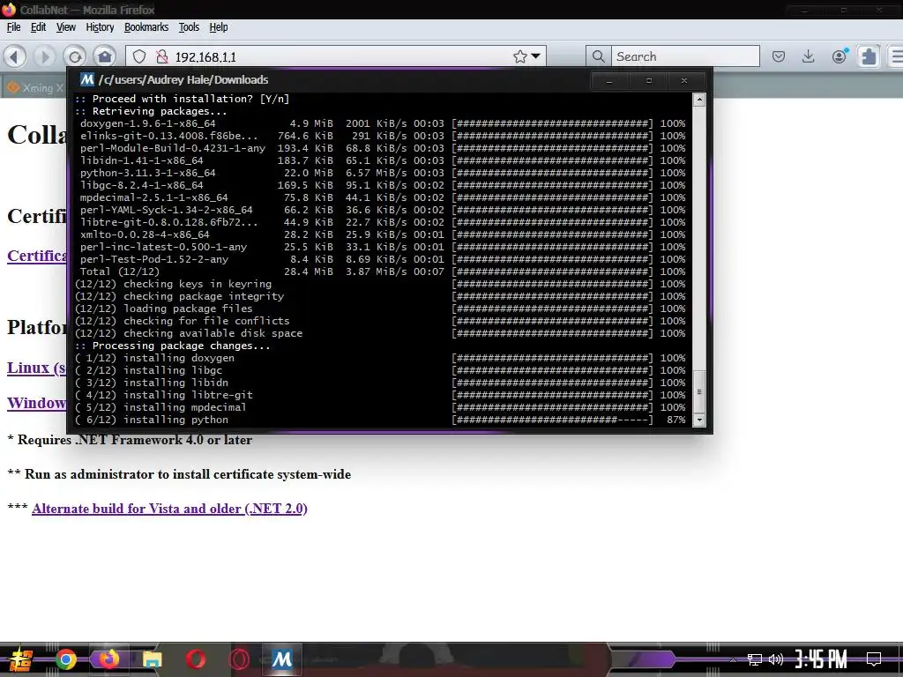Switch to MSYS2 terminal in taskbar
The height and width of the screenshot is (677, 903).
tap(281, 659)
